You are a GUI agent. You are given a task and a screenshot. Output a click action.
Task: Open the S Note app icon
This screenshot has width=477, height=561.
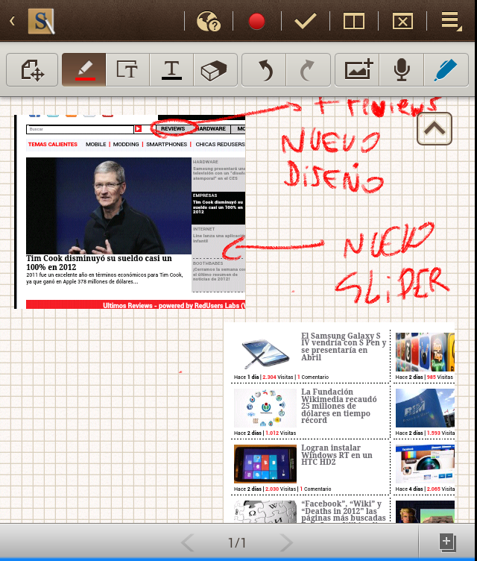pyautogui.click(x=42, y=21)
